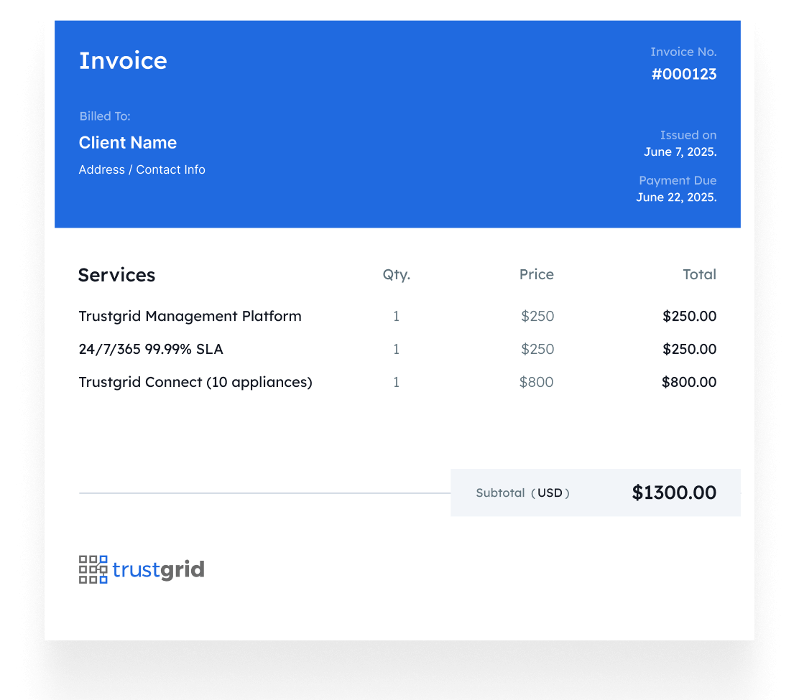
Task: Click the Subtotal (USD) label
Action: pos(523,493)
